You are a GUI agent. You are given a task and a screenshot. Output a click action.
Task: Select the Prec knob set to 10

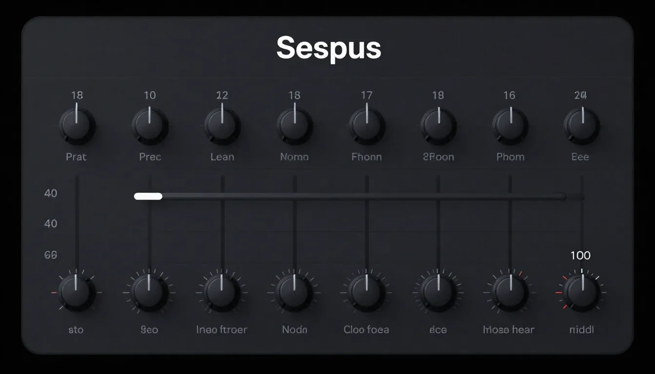tap(150, 125)
